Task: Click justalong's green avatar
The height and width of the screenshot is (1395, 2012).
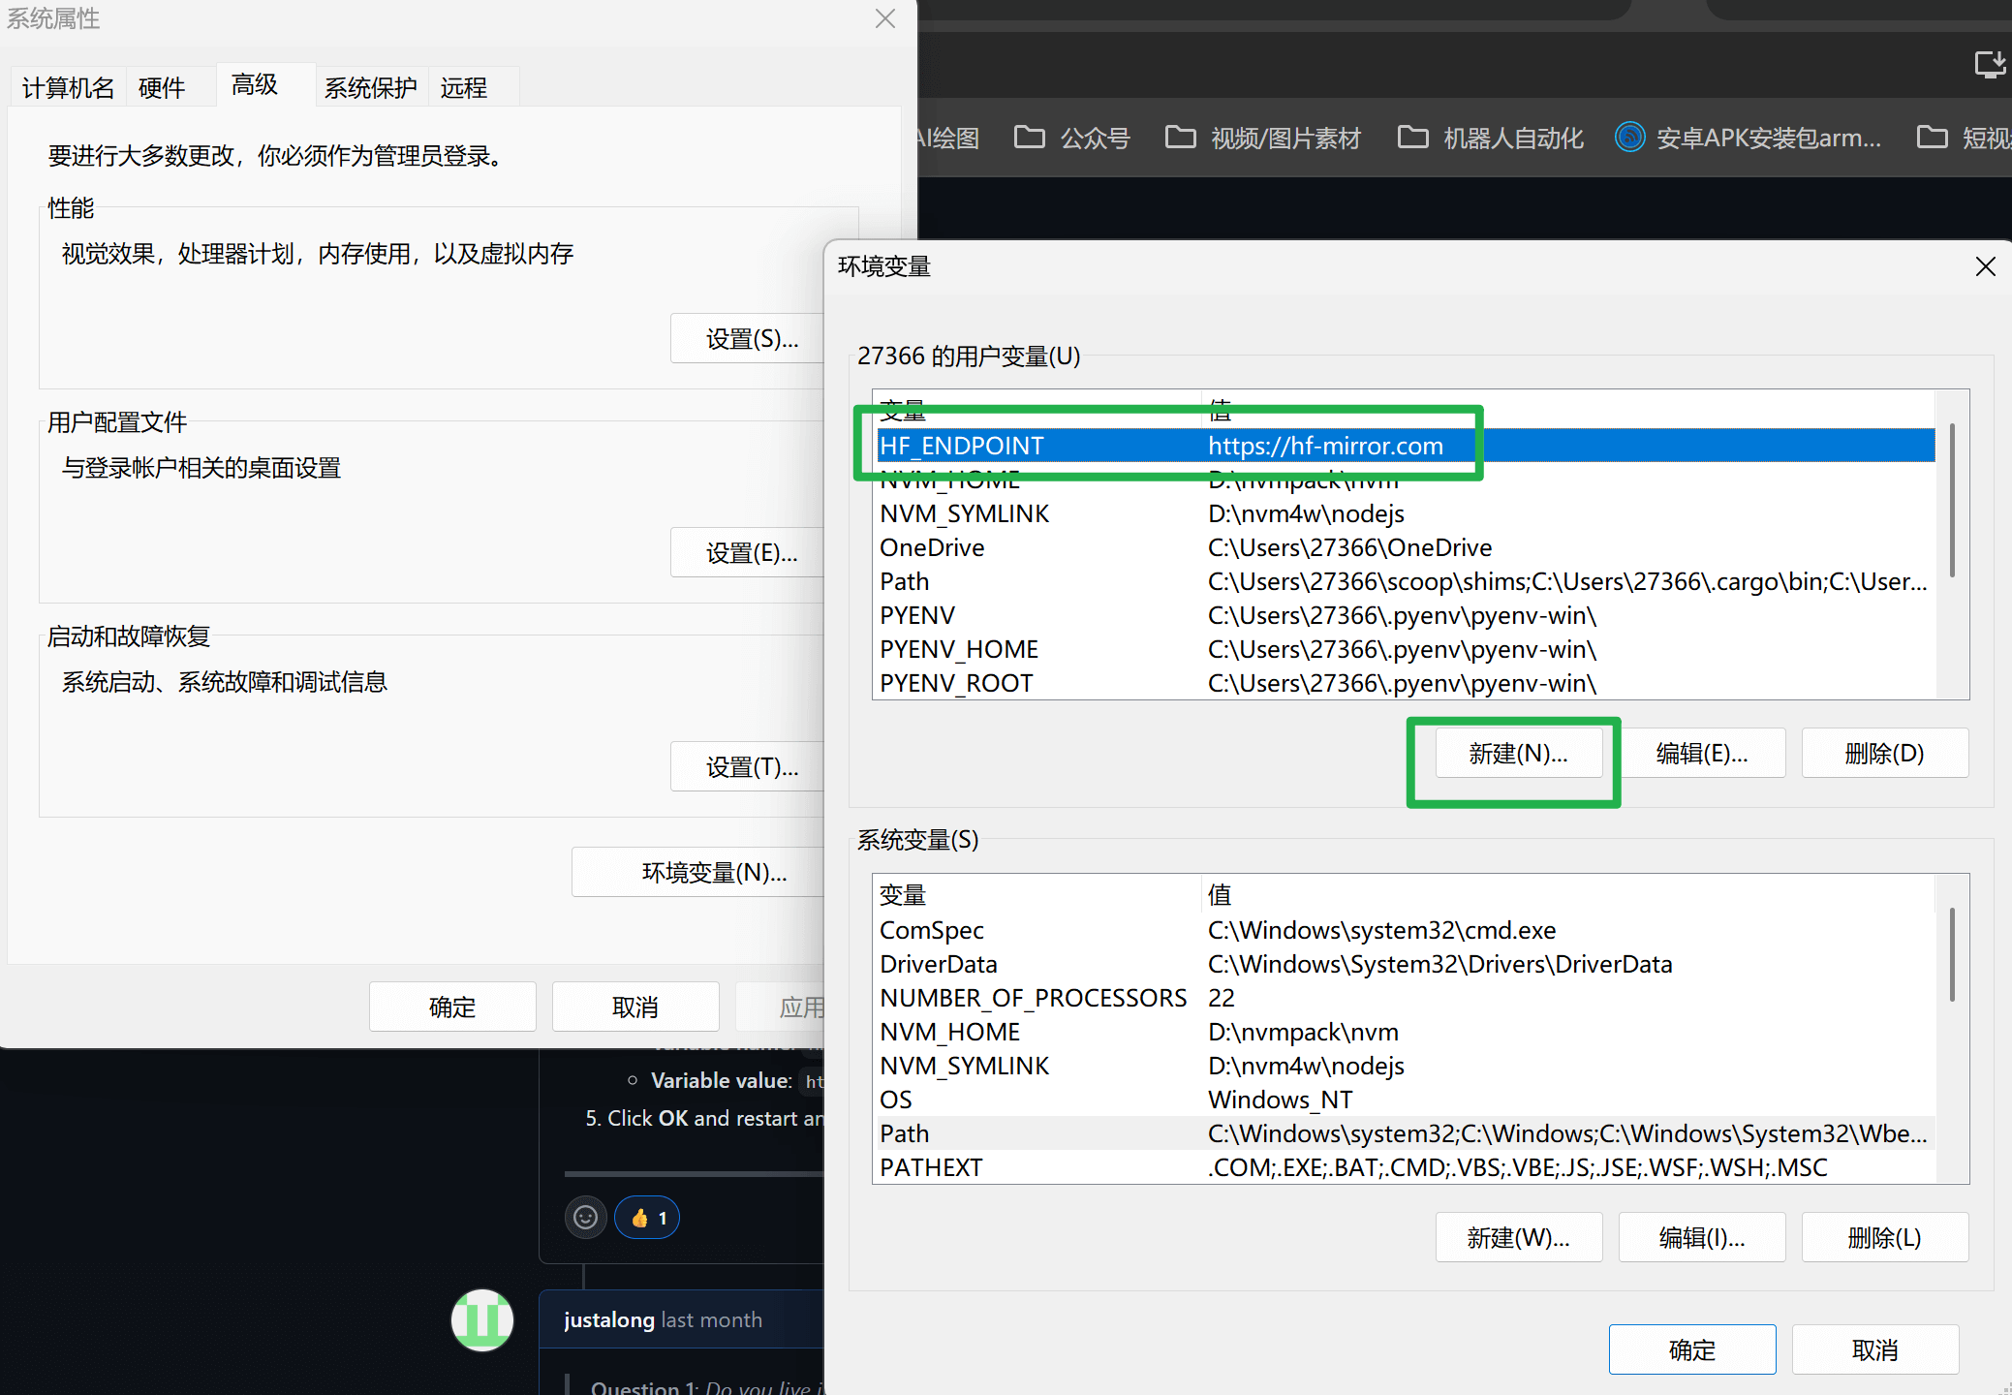Action: 482,1319
